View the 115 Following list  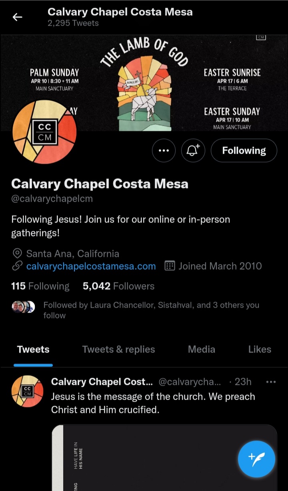[x=40, y=286]
